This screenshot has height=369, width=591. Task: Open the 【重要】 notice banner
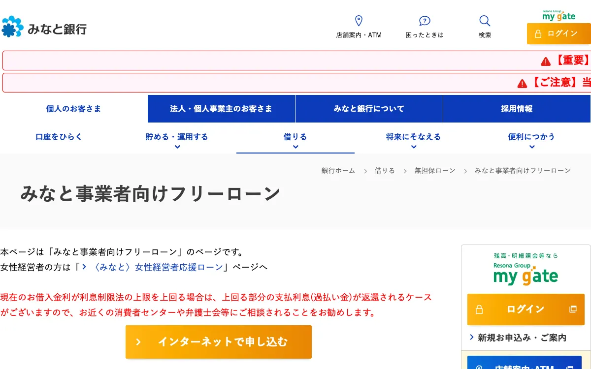pos(296,61)
